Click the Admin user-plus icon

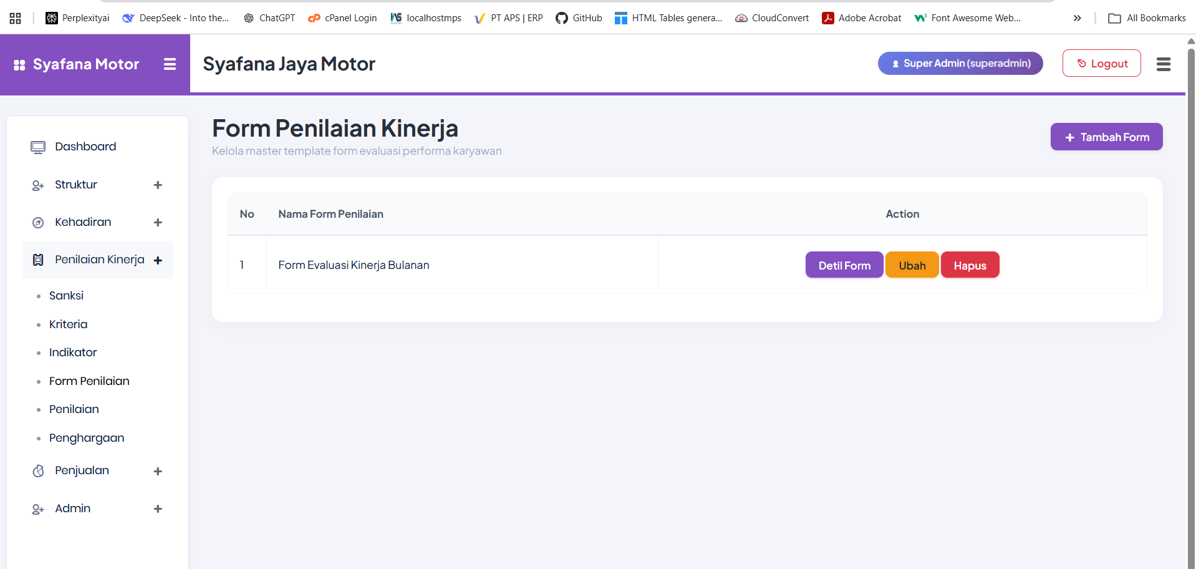click(38, 509)
